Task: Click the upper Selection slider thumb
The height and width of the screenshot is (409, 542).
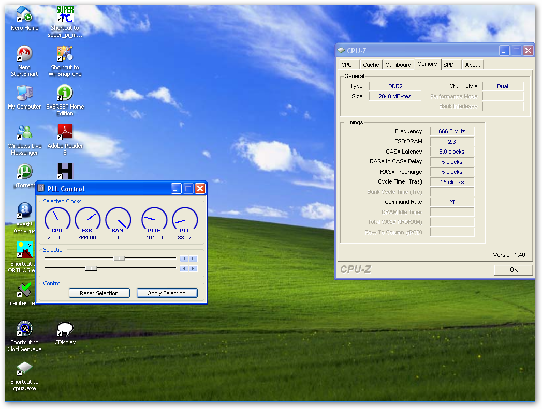Action: 119,259
